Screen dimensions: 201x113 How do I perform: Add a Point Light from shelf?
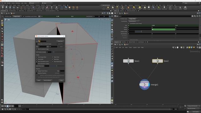tap(108, 8)
